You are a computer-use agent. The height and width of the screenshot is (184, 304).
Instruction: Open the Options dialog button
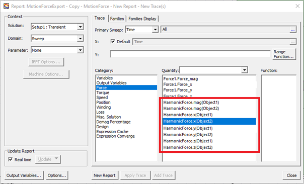tap(57, 175)
